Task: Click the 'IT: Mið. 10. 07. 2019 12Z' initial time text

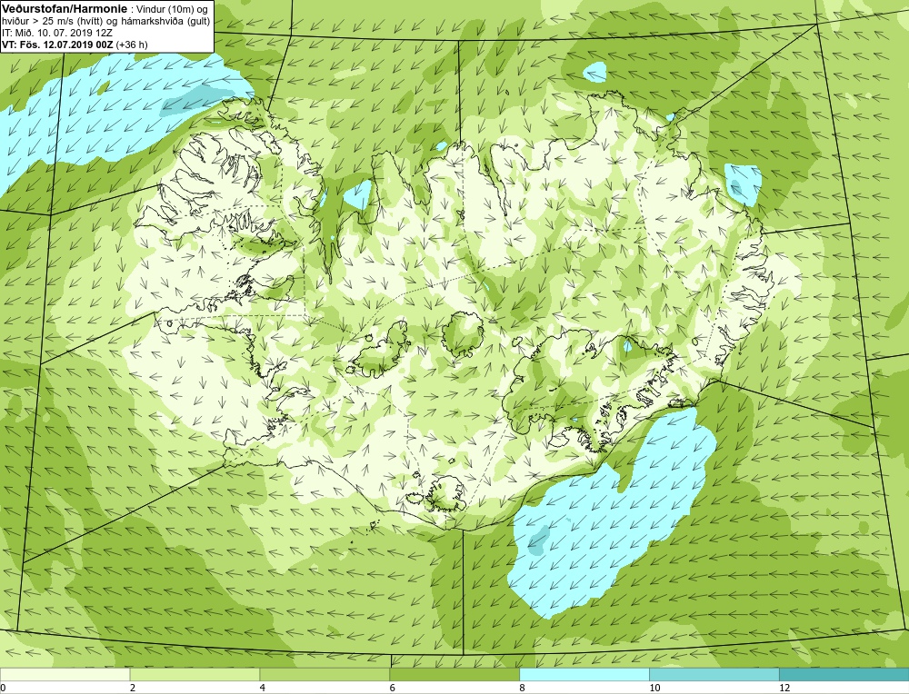Action: pyautogui.click(x=57, y=33)
